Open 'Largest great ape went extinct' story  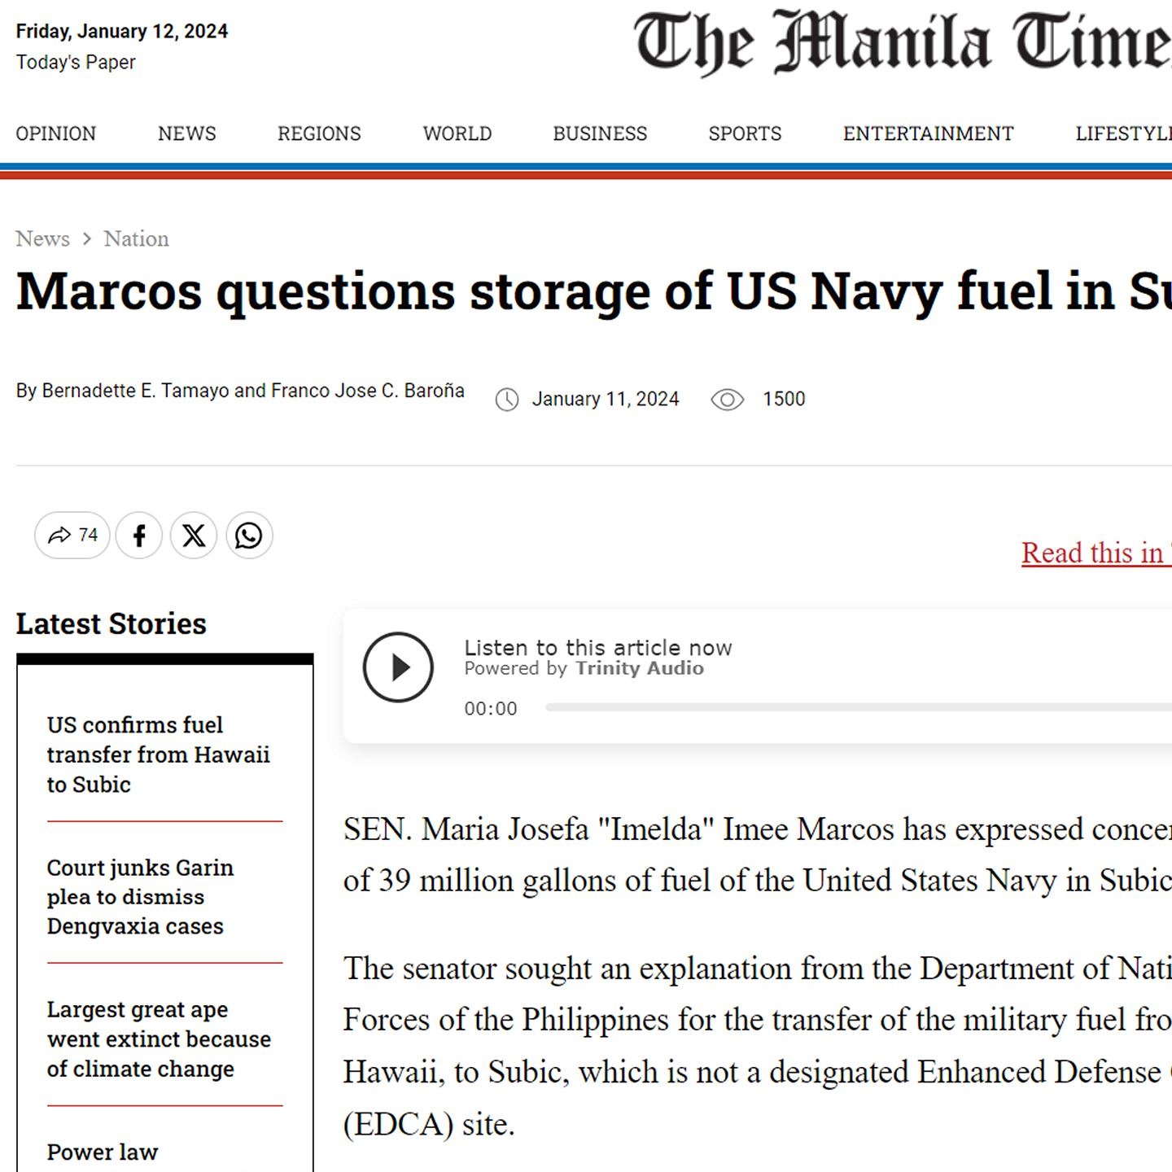(159, 1039)
